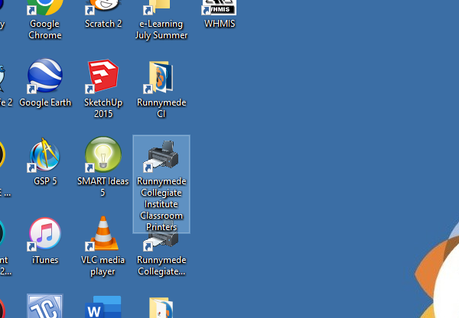Click the "Google Earth" label text
Image resolution: width=459 pixels, height=318 pixels.
point(45,102)
